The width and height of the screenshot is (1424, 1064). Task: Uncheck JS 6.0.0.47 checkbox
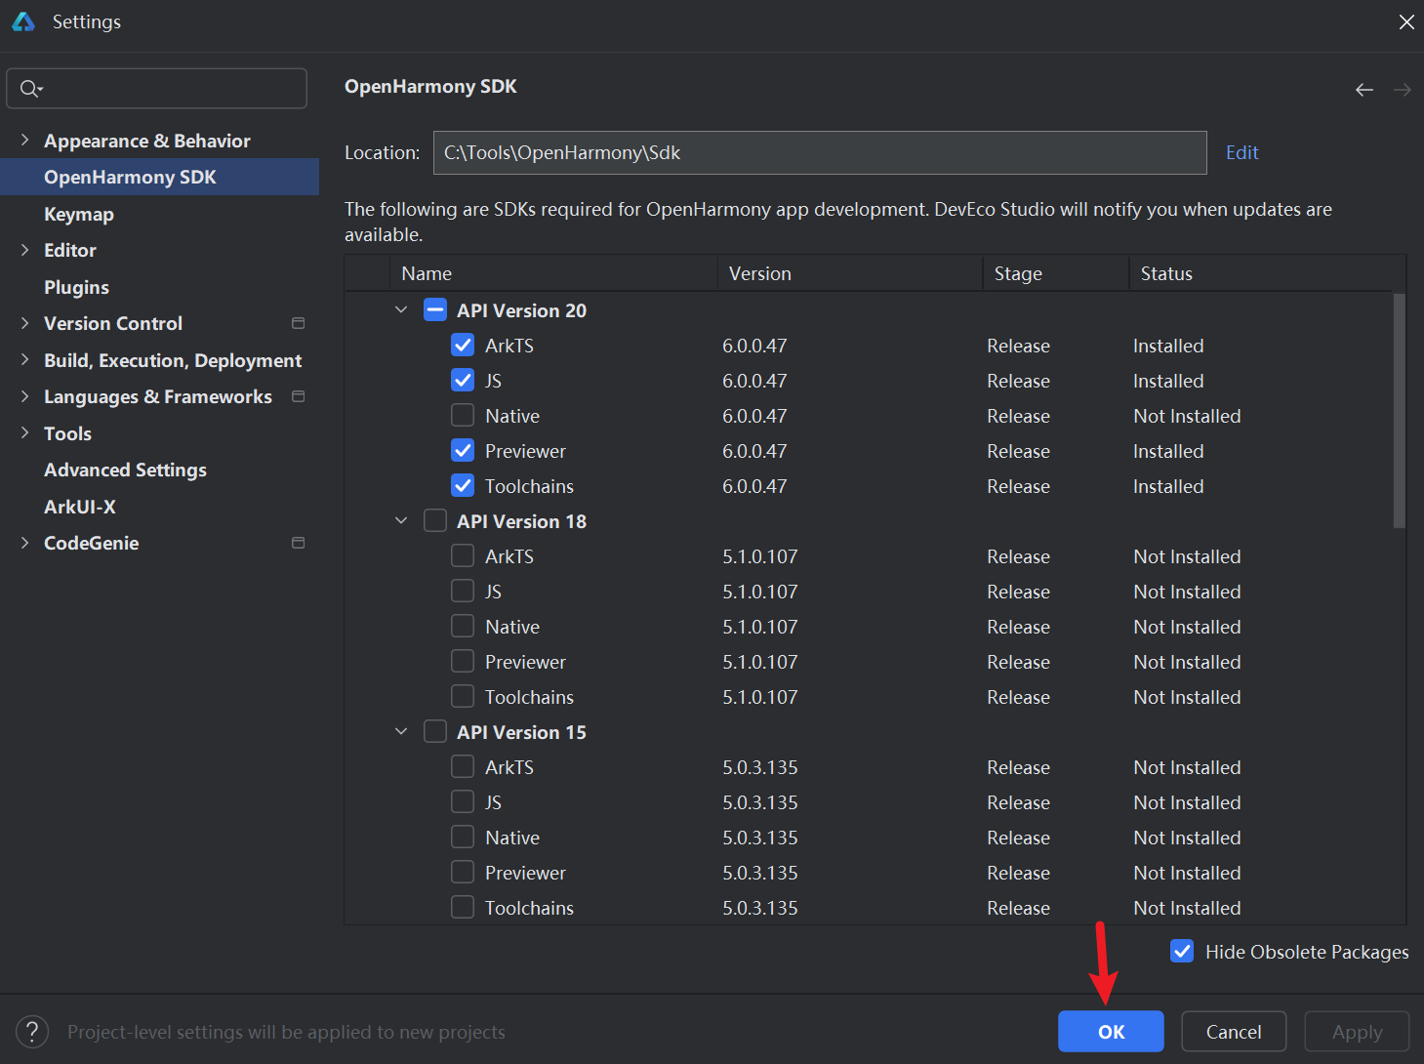(463, 381)
